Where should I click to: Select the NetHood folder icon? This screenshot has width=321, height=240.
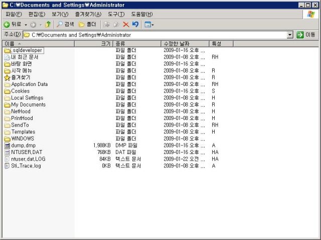point(7,111)
